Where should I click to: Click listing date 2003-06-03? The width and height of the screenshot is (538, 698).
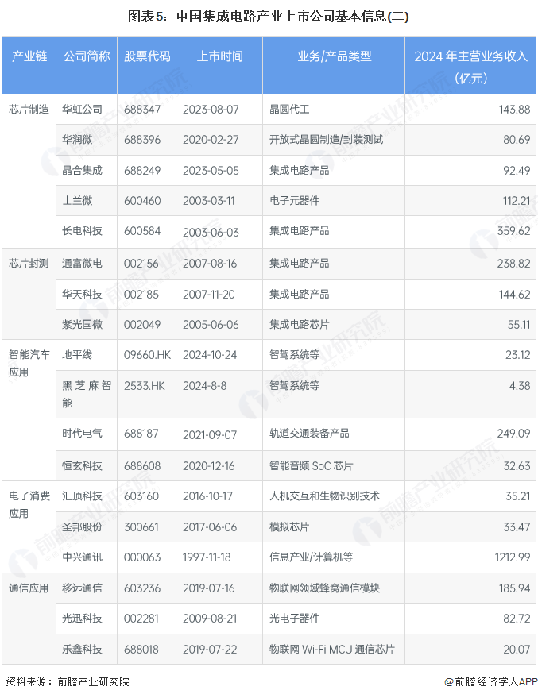(x=211, y=233)
